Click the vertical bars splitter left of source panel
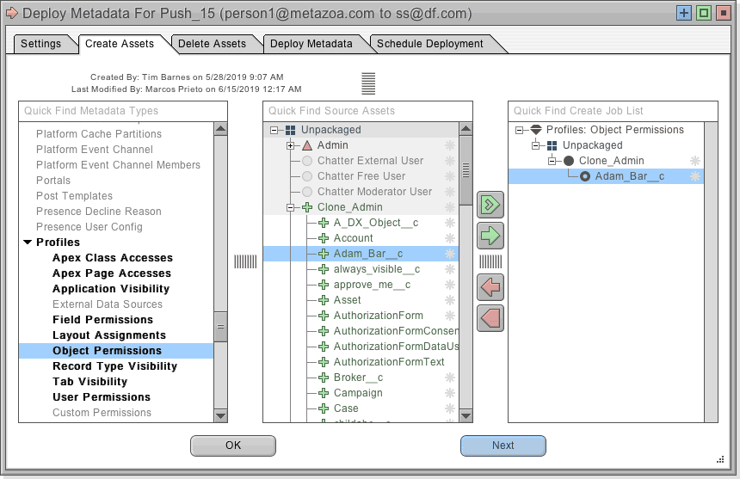The width and height of the screenshot is (740, 479). click(245, 261)
